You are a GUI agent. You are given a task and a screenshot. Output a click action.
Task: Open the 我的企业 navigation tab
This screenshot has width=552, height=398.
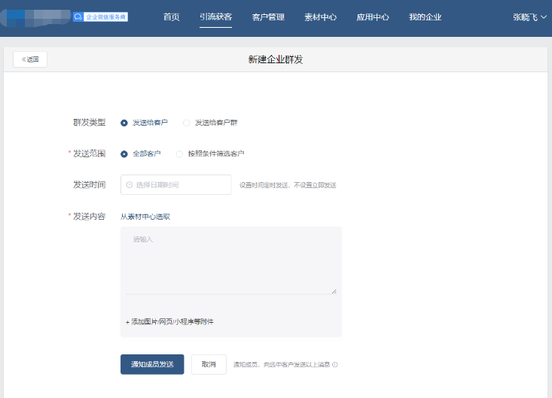(425, 17)
